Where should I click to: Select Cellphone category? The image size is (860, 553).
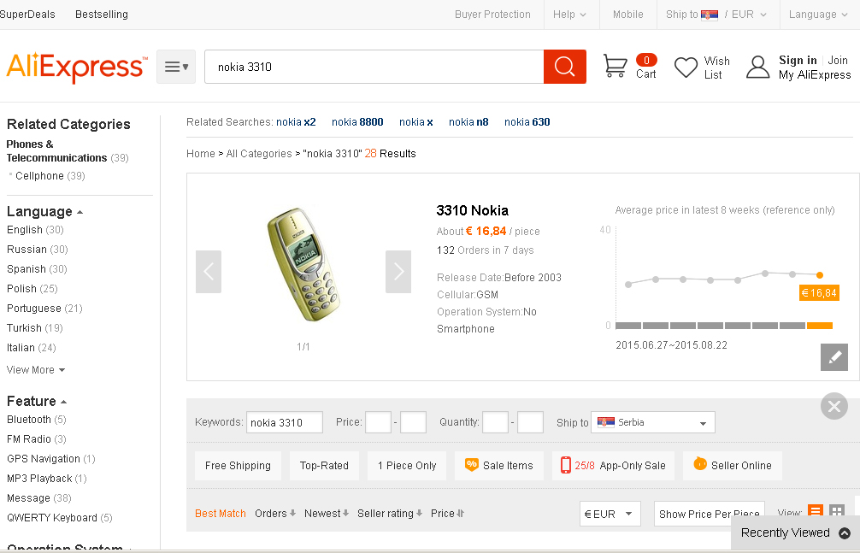(39, 176)
